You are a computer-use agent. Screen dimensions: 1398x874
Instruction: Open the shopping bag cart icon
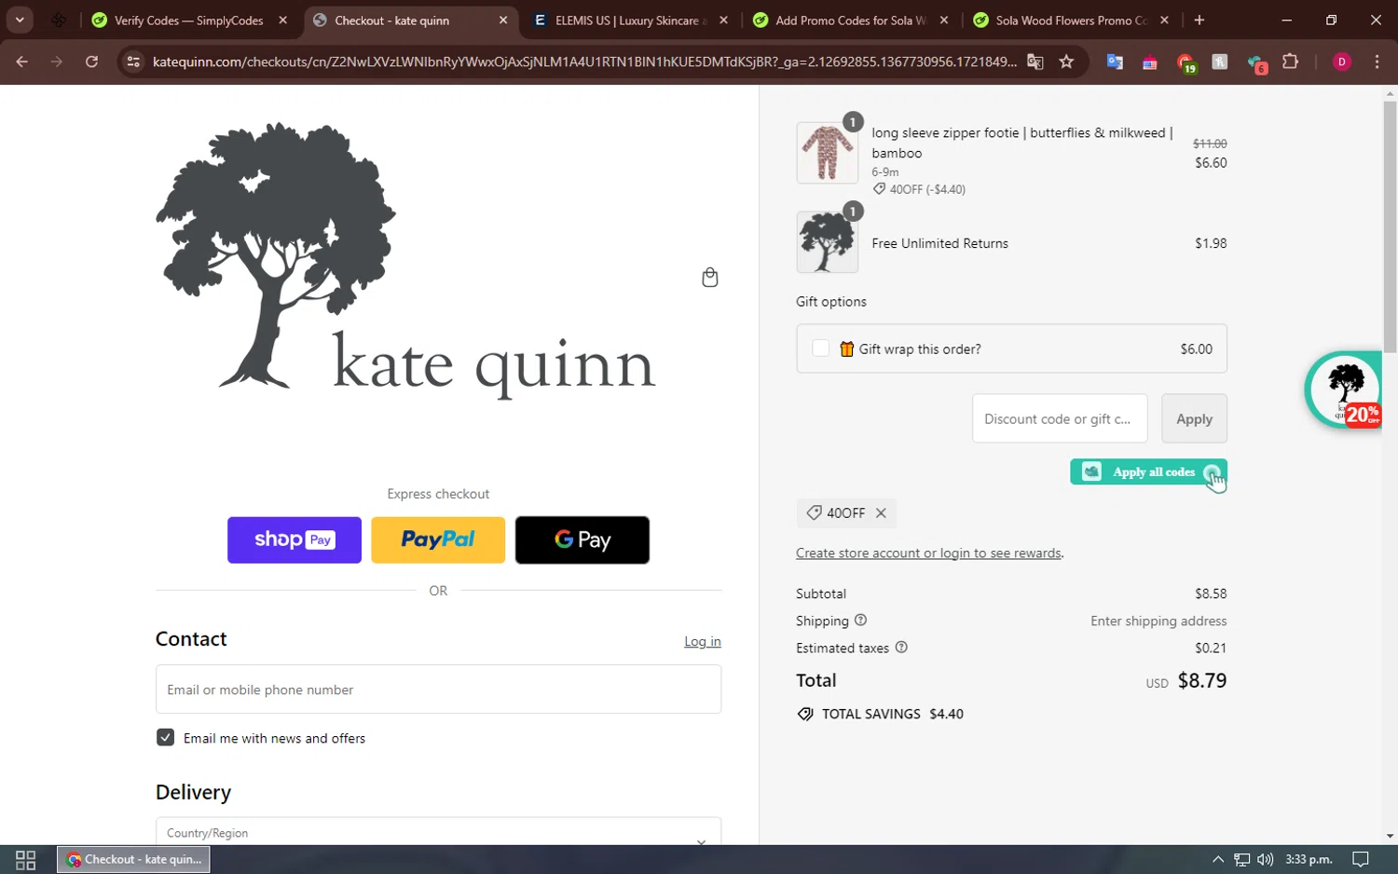click(x=709, y=278)
